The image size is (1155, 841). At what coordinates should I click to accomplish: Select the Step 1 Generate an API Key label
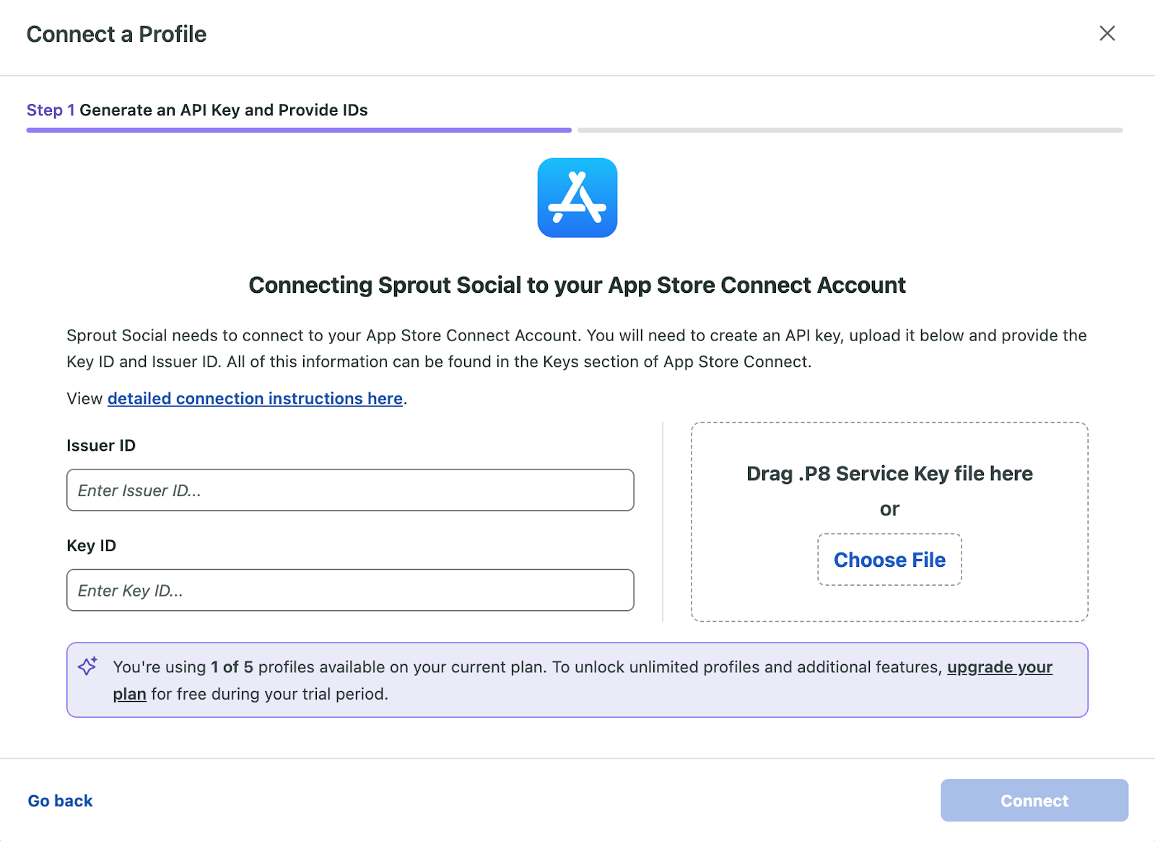(x=197, y=110)
